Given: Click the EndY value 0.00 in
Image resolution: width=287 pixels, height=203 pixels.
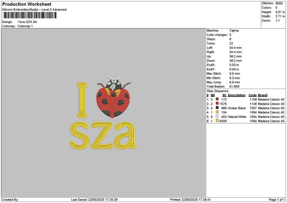Looking at the screenshot, I should point(234,69).
